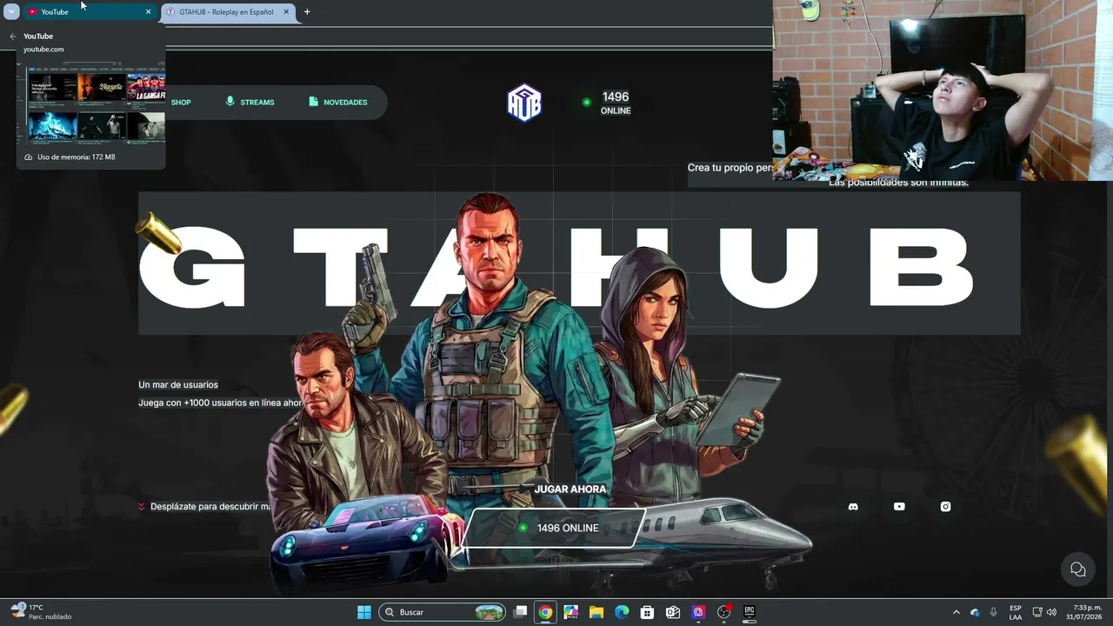Image resolution: width=1113 pixels, height=626 pixels.
Task: Open the weather widget showing 17°C
Action: point(41,612)
